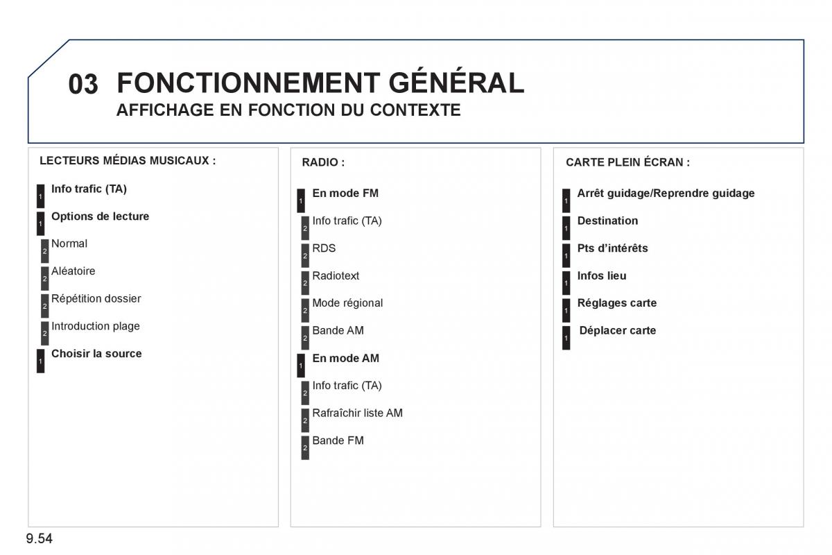Select Bande AM entry
The image size is (832, 555).
point(338,331)
